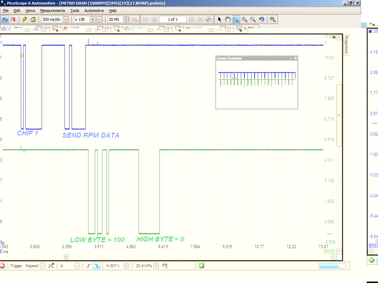Click the green x1.0 axis scale button
Image resolution: width=378 pixels, height=283 pixels.
point(329,251)
